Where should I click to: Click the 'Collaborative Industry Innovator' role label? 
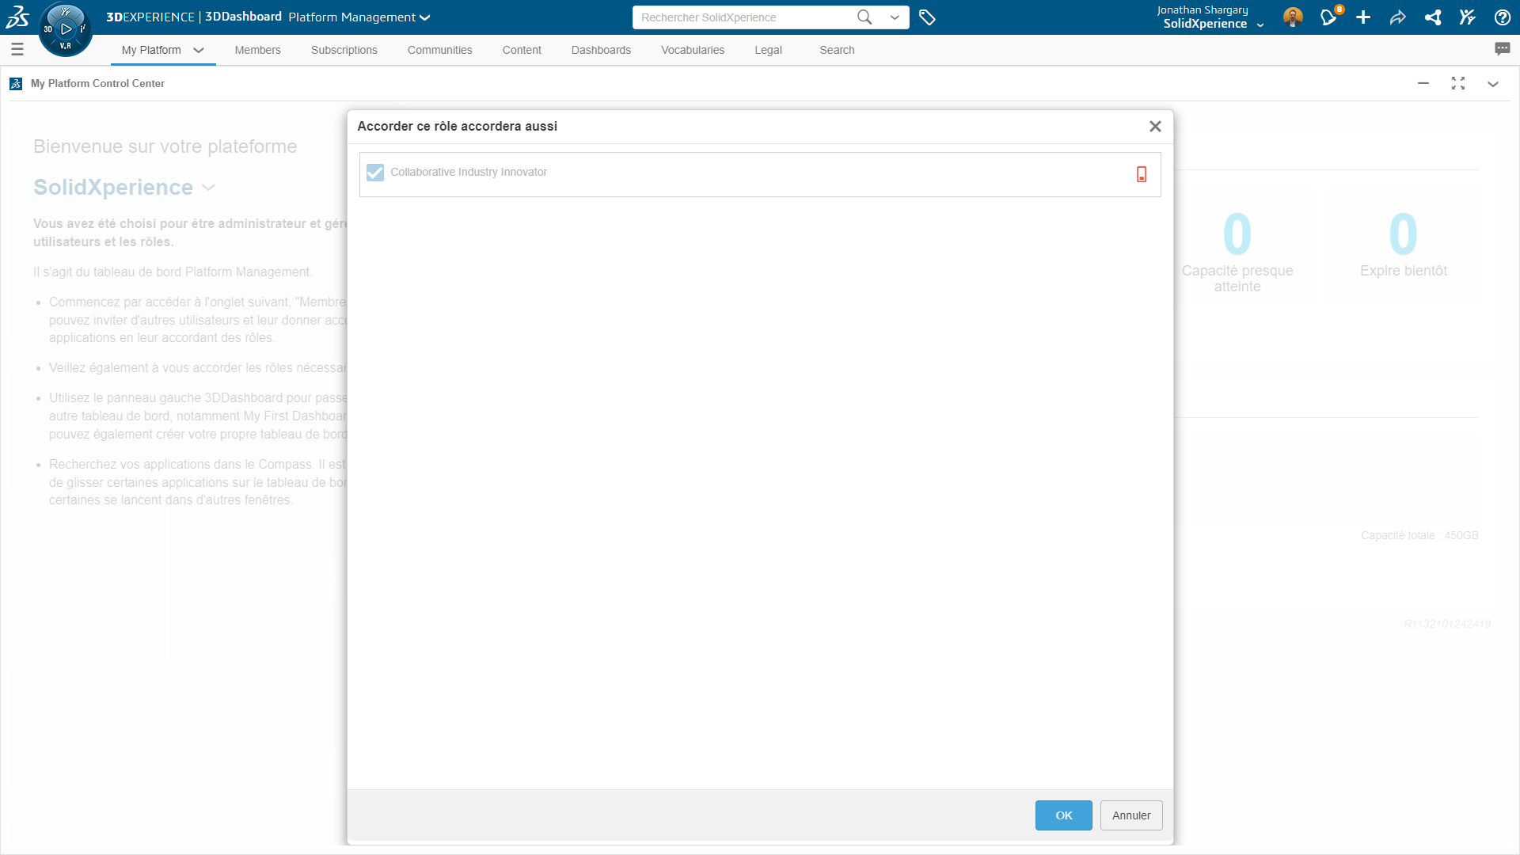(x=469, y=172)
